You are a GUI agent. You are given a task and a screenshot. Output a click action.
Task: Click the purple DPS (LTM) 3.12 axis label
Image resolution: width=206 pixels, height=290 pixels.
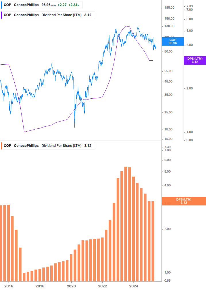[x=195, y=60]
